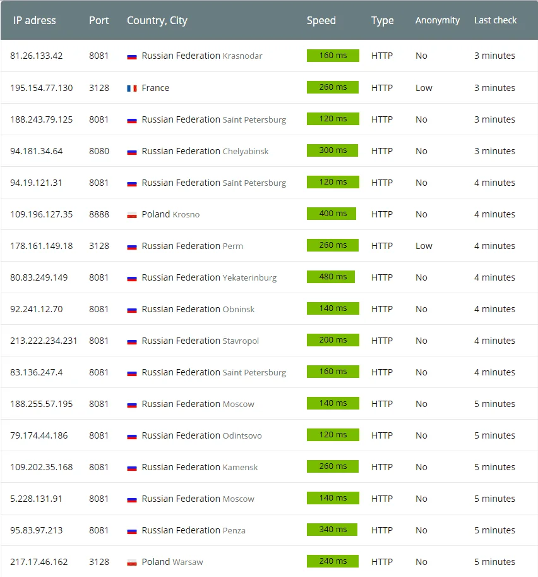Click the Russian flag beside Penza
Screen dimensions: 538x577
(131, 531)
